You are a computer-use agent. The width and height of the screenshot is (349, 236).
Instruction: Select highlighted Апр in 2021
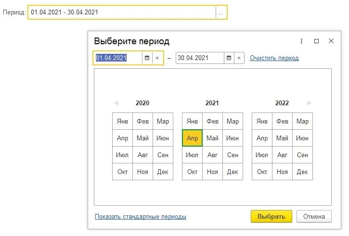(x=192, y=138)
